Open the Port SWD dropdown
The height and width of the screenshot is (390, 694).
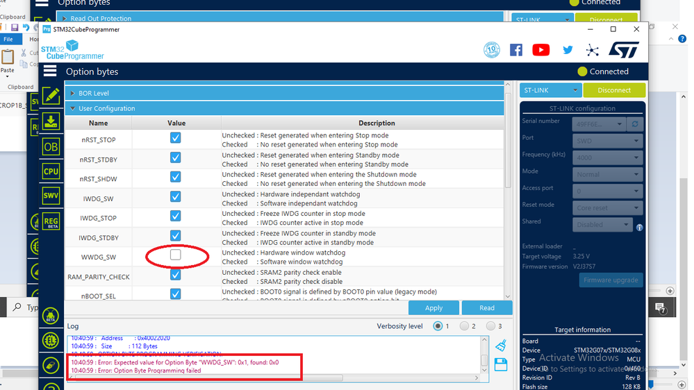point(608,141)
